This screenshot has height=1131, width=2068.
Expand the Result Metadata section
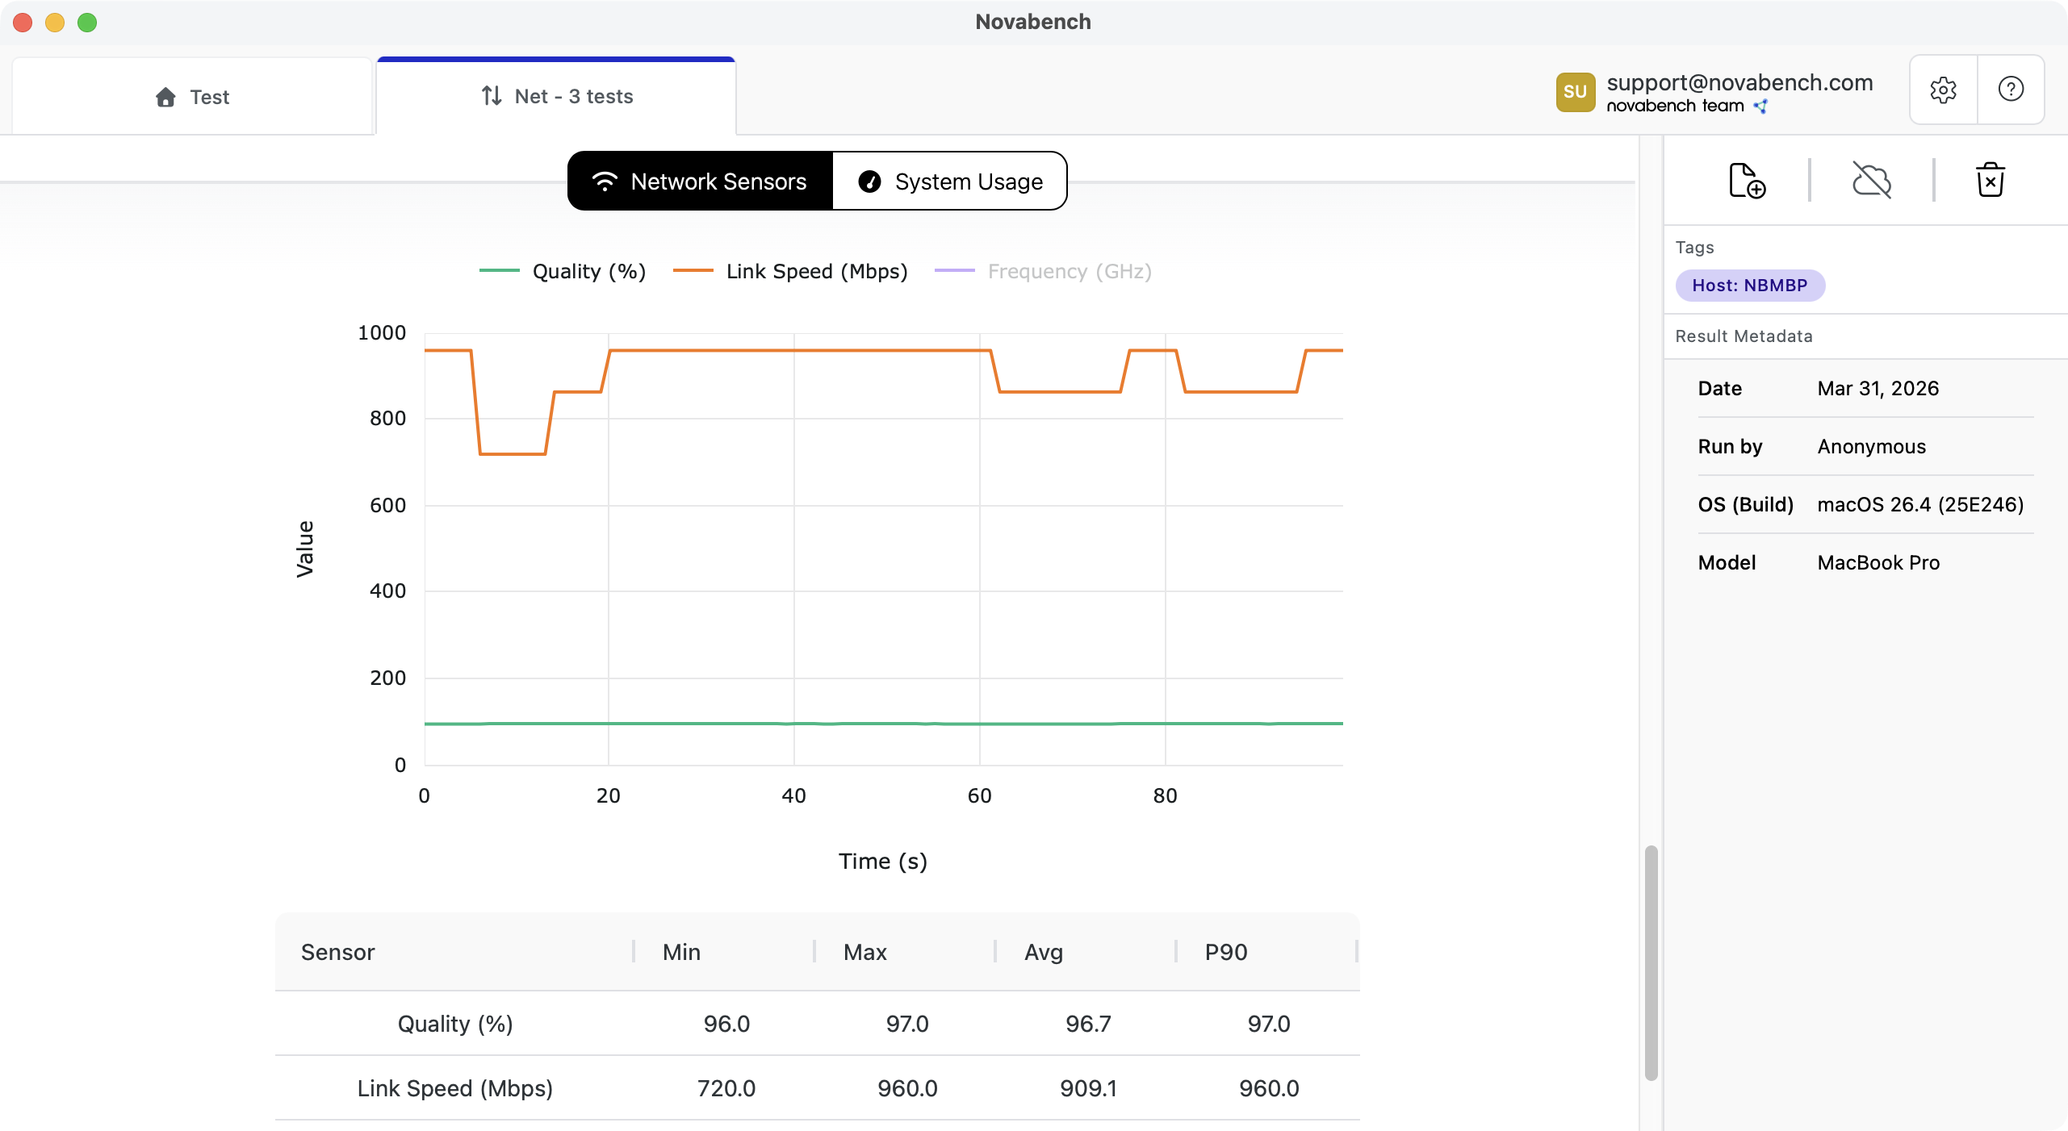(1744, 336)
